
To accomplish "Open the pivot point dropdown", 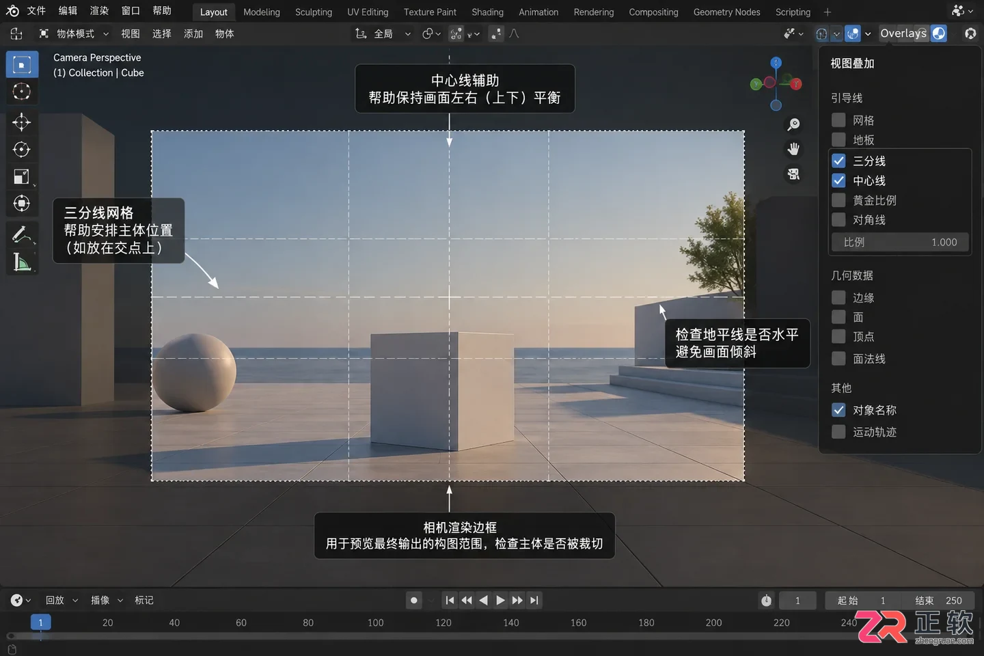I will pos(432,33).
